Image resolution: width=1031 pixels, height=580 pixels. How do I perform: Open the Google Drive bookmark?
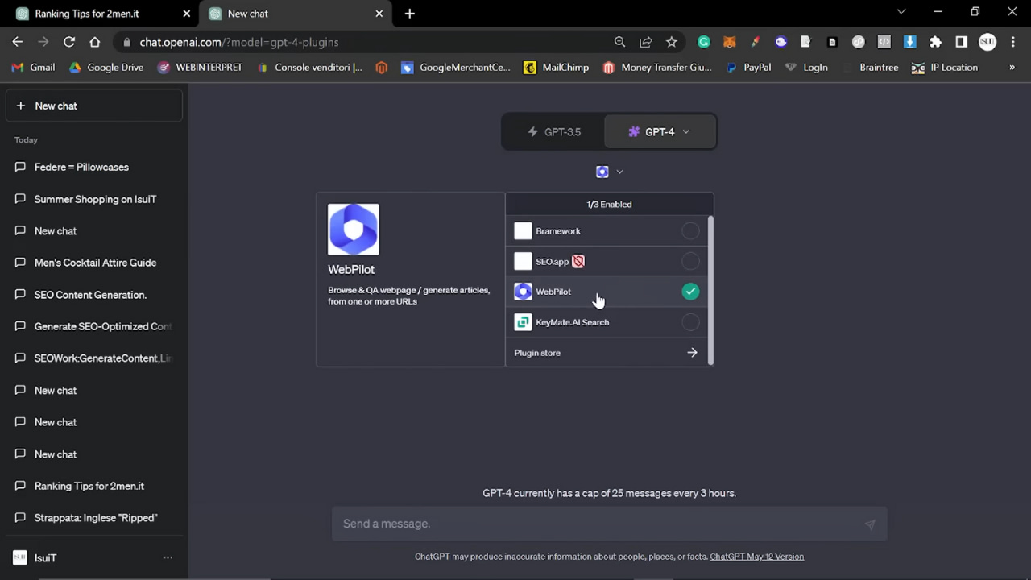tap(106, 68)
